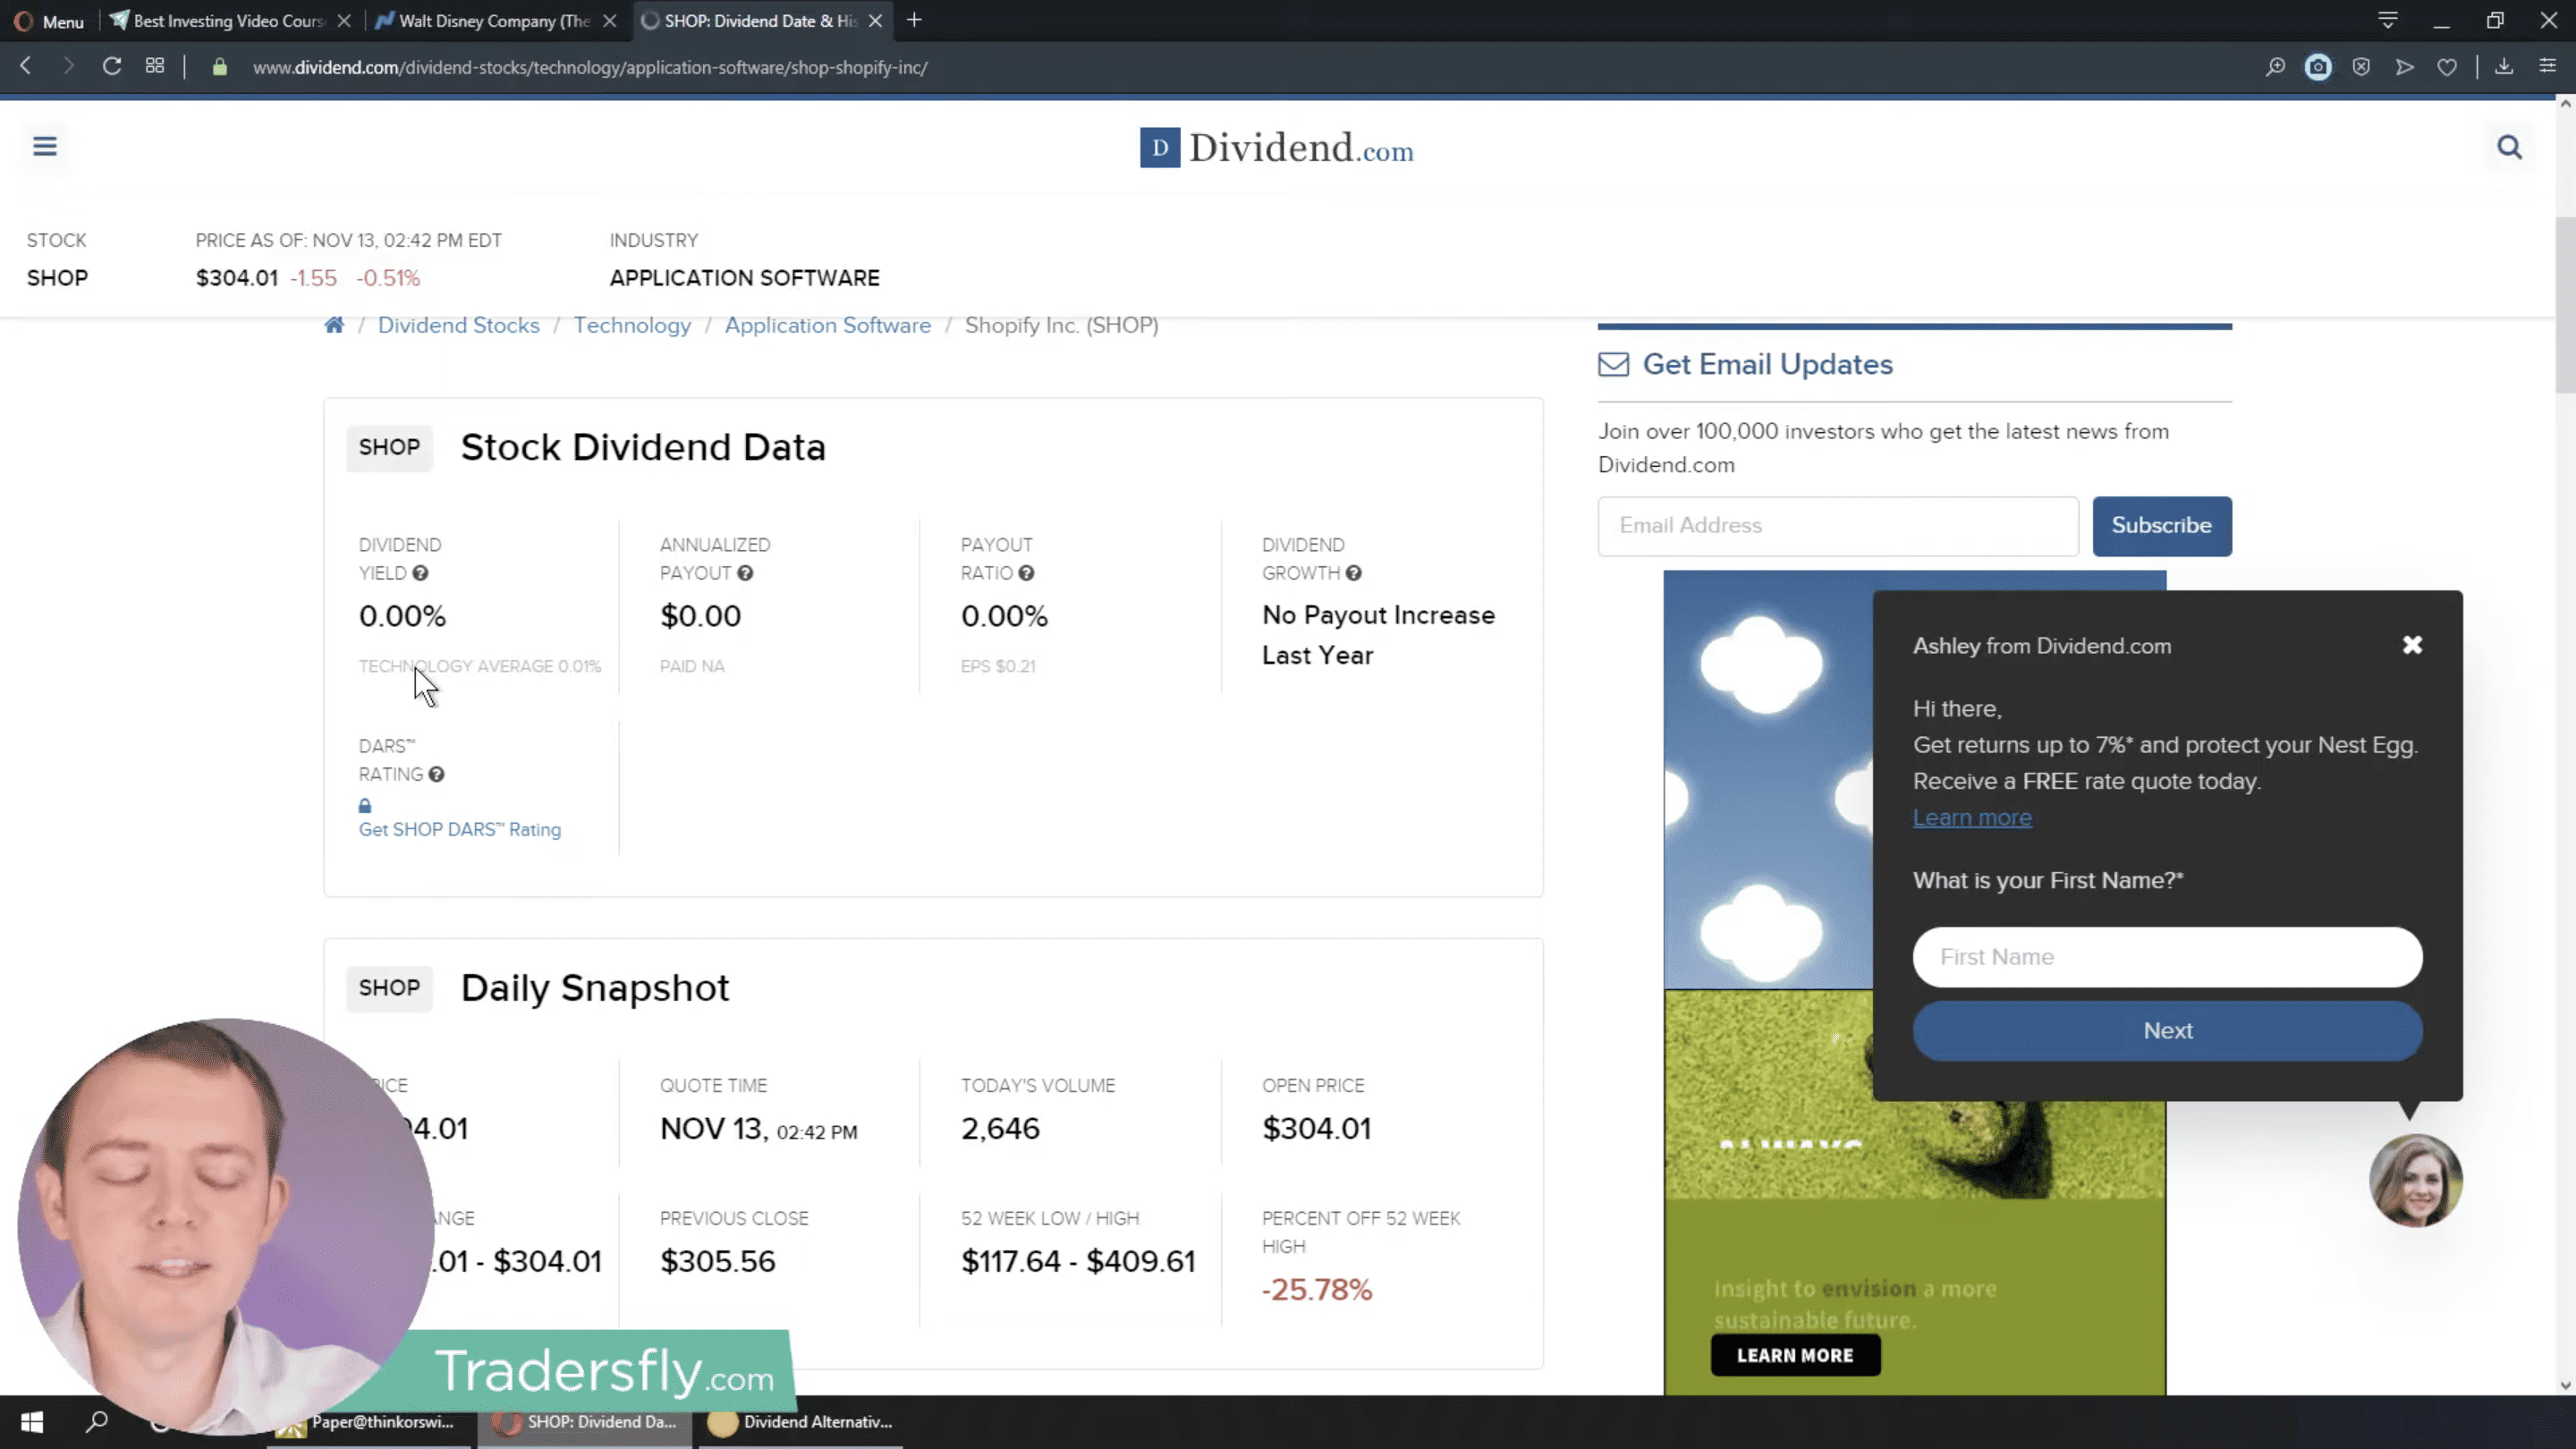Screen dimensions: 2576x1449
Task: Open the Dividend.com hamburger menu
Action: point(45,147)
